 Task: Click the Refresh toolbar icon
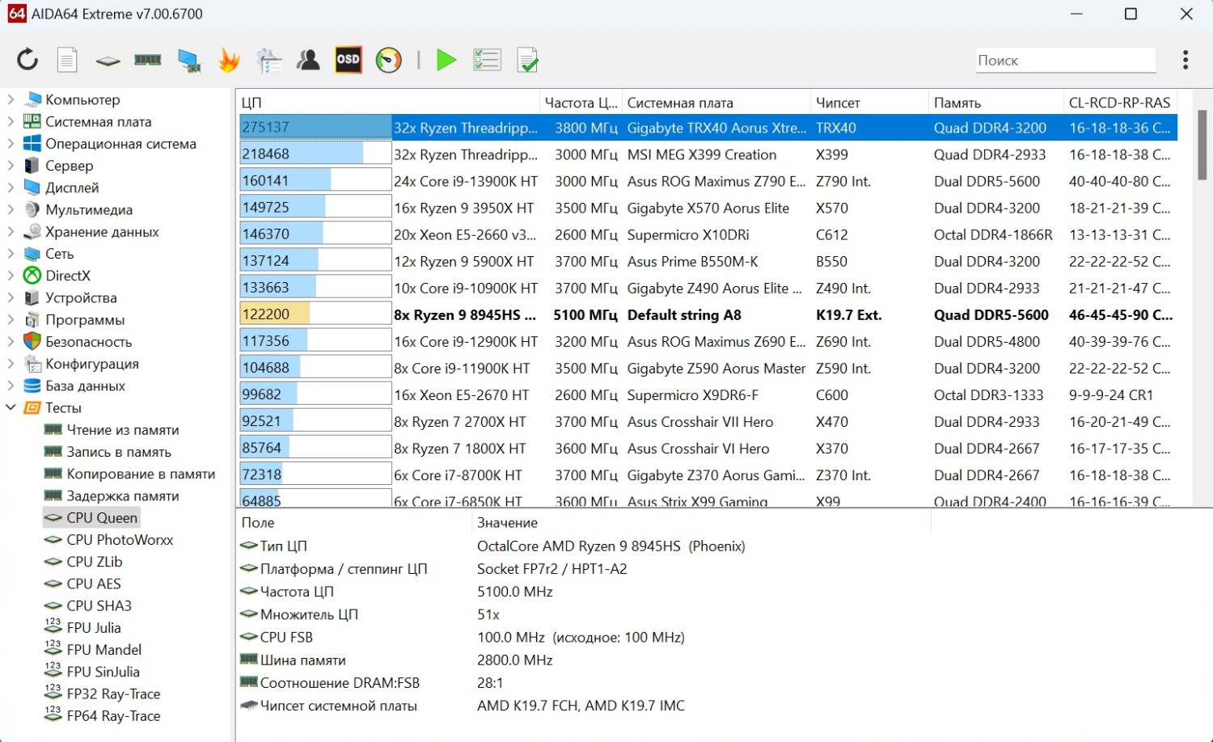(27, 60)
